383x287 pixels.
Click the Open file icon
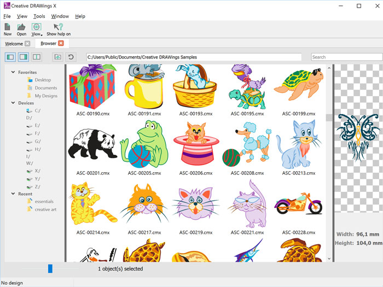[x=21, y=27]
